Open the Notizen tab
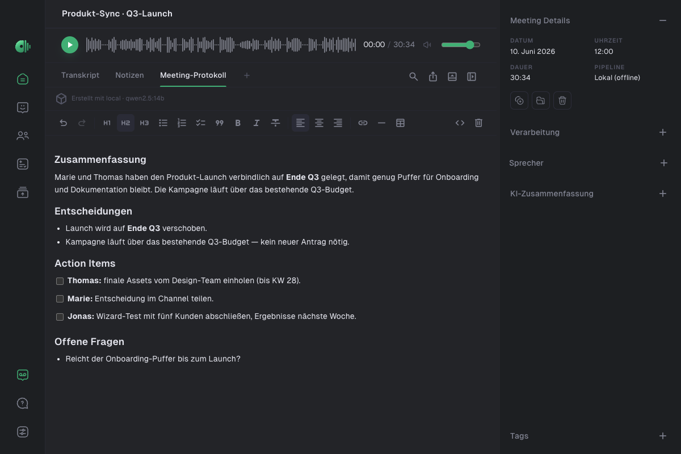The width and height of the screenshot is (681, 454). tap(129, 75)
